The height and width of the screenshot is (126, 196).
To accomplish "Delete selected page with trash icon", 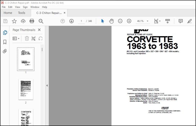I will pyautogui.click(x=27, y=38).
